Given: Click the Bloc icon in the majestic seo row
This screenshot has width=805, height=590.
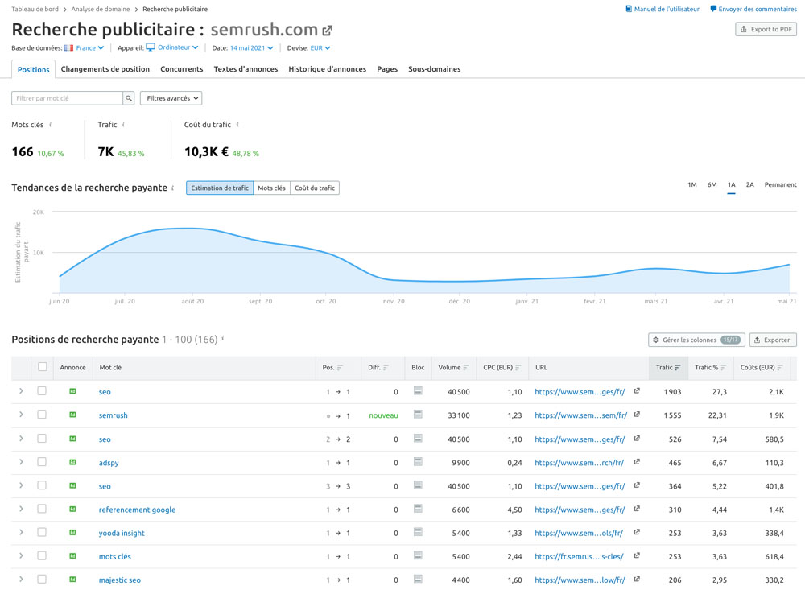Looking at the screenshot, I should click(418, 580).
